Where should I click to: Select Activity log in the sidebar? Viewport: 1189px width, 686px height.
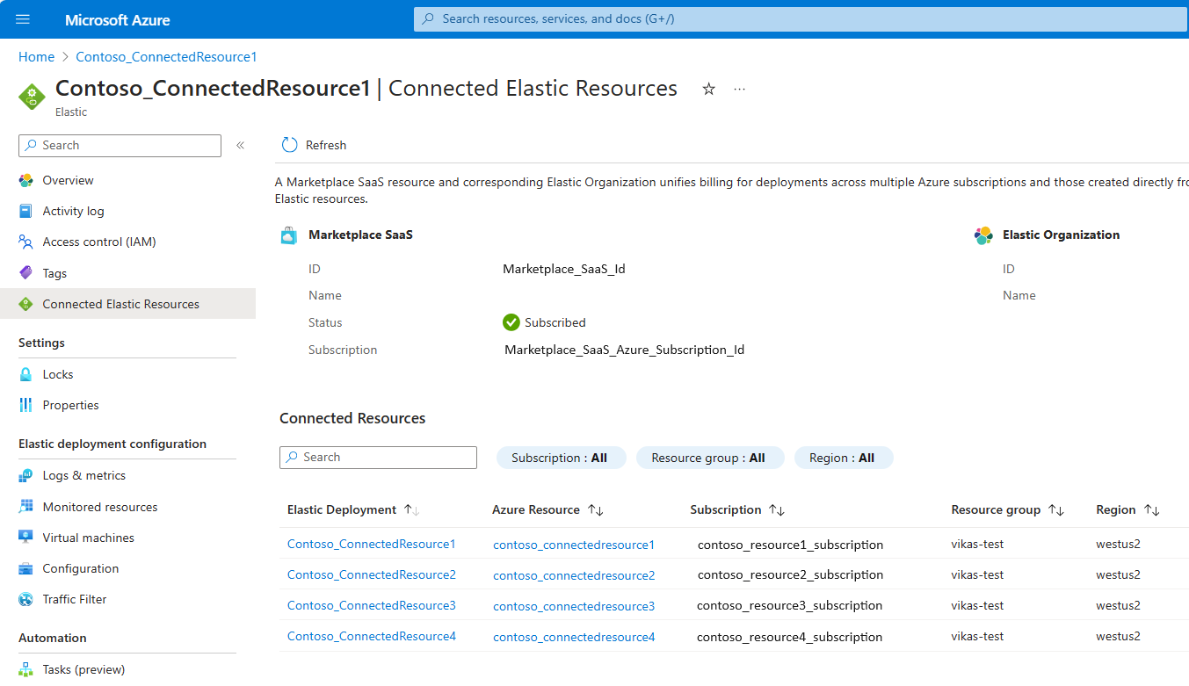pyautogui.click(x=73, y=211)
